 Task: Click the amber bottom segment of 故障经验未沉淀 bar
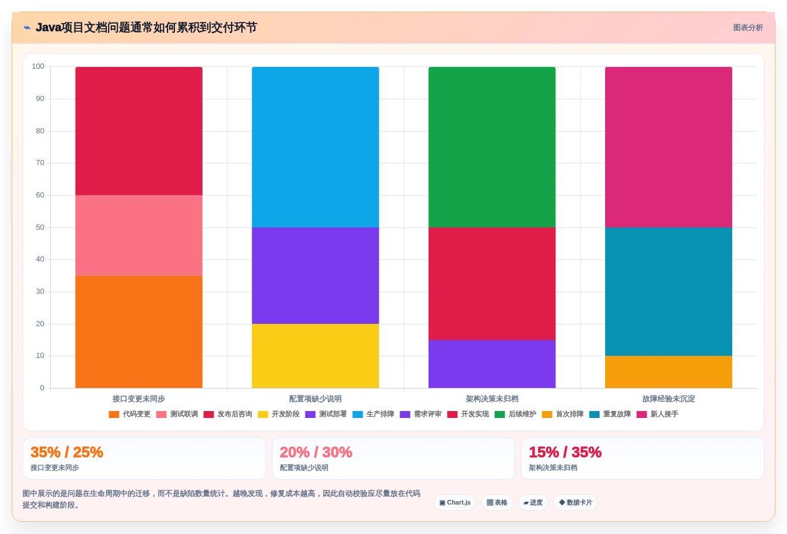point(669,372)
